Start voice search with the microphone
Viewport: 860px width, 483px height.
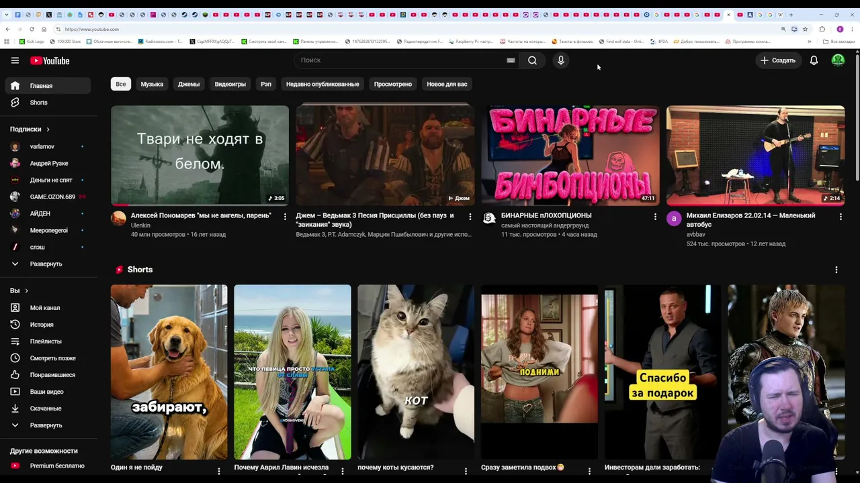click(x=561, y=60)
